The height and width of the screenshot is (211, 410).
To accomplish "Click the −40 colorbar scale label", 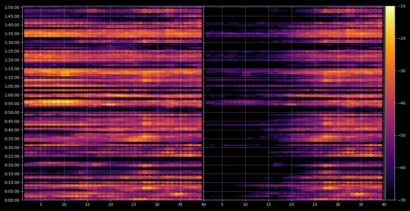I will coord(401,103).
